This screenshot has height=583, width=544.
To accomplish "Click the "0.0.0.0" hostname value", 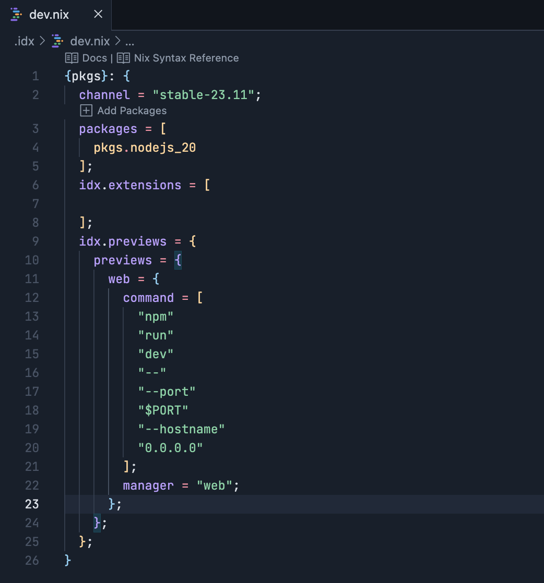I will coord(170,447).
